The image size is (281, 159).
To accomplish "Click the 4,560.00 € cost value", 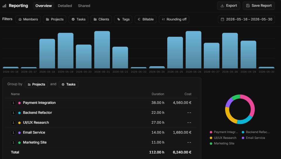I will coord(182,103).
